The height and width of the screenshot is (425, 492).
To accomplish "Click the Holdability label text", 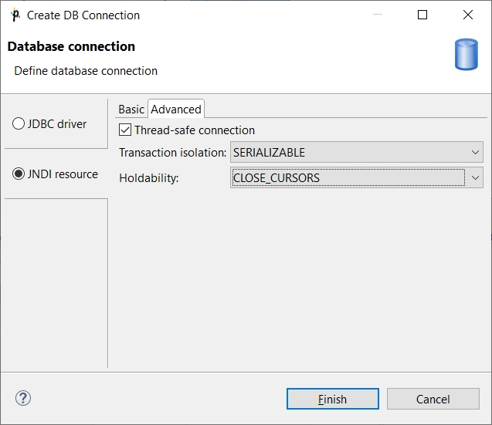I will pos(148,178).
